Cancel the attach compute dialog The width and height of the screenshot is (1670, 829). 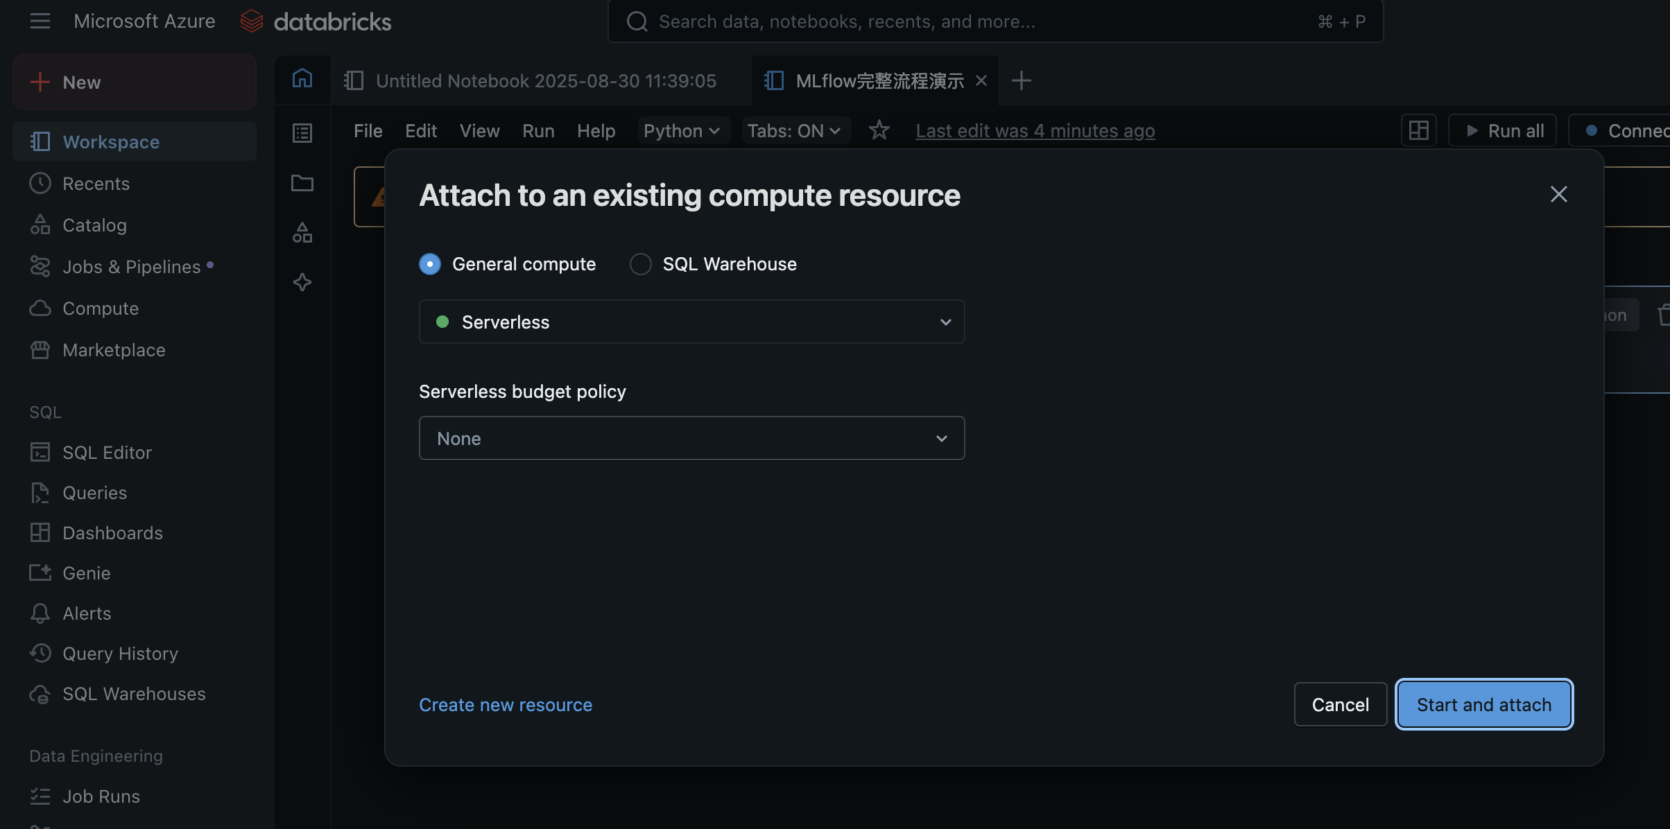tap(1341, 704)
